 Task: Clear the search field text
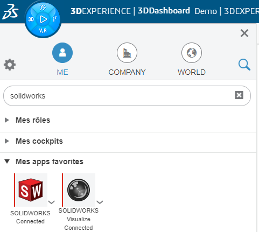pos(239,95)
